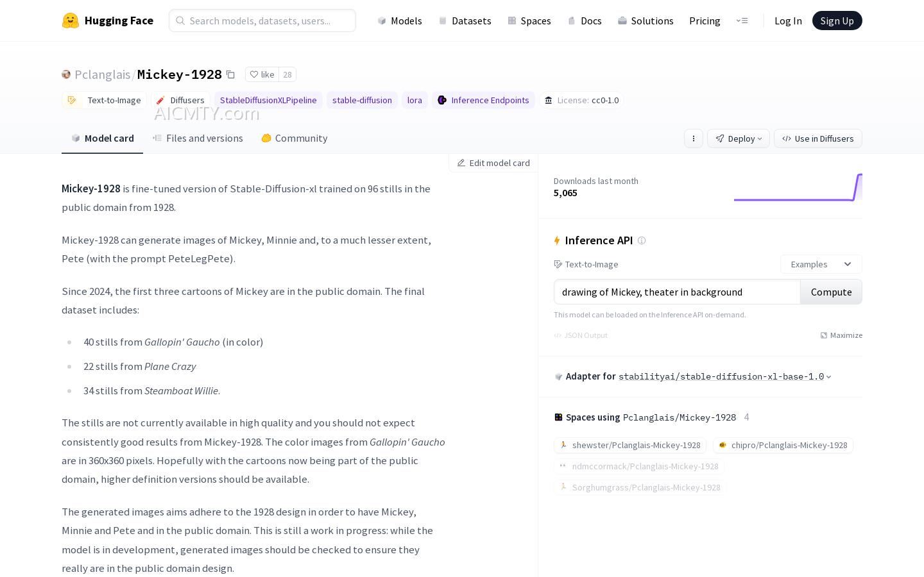Open the Examples dropdown
The image size is (924, 577).
[x=821, y=264]
